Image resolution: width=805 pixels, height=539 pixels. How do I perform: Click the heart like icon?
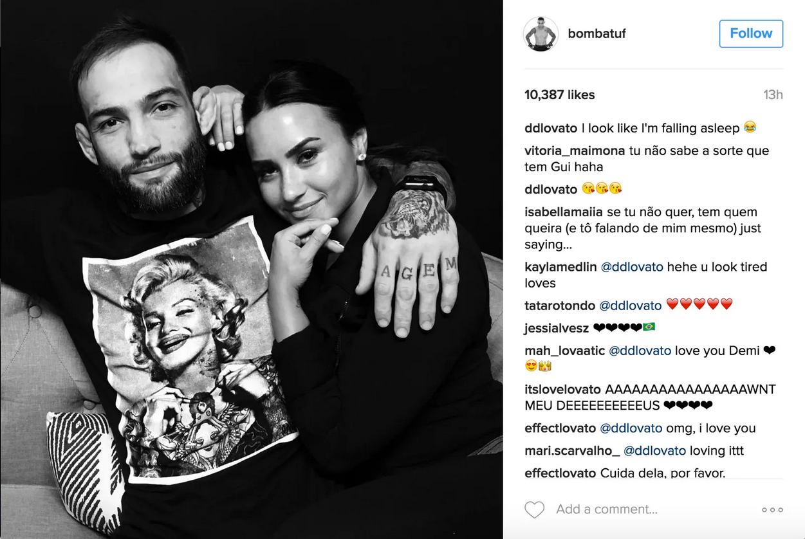point(534,509)
